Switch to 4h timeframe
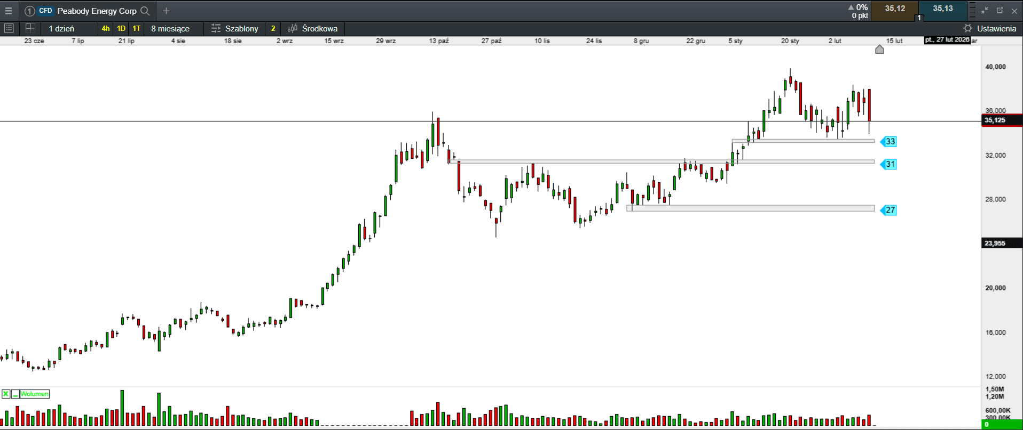The width and height of the screenshot is (1023, 430). tap(106, 29)
